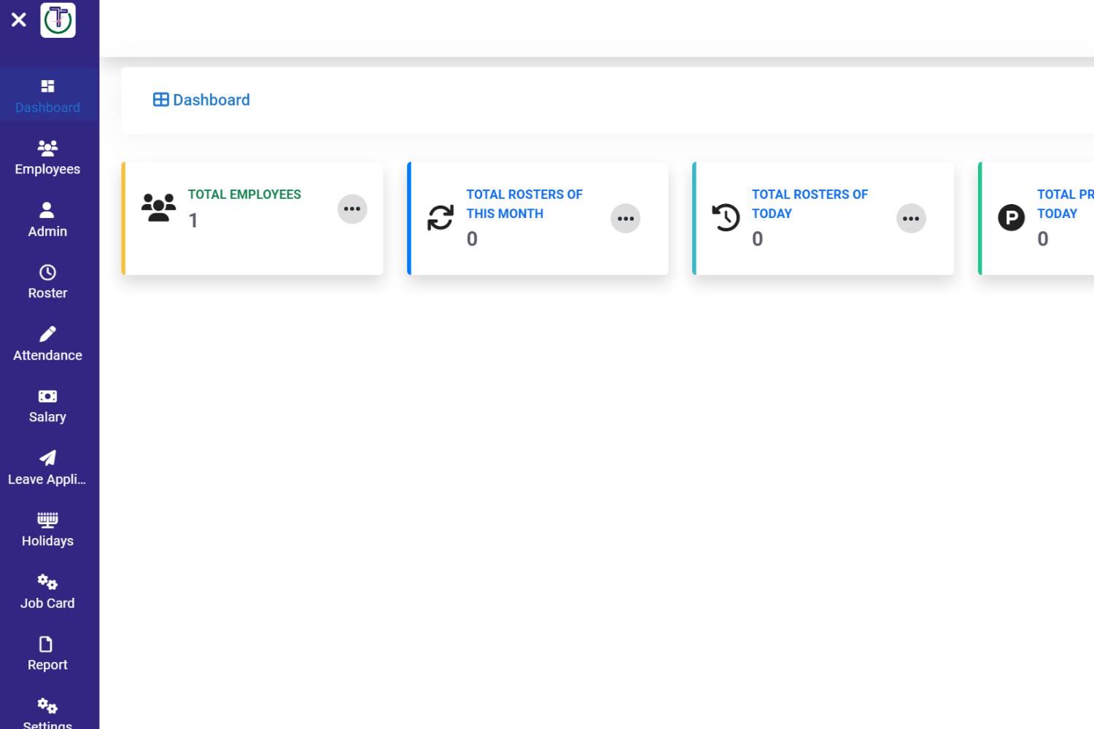Image resolution: width=1094 pixels, height=729 pixels.
Task: Click the 0 value on monthly rosters card
Action: coord(472,239)
